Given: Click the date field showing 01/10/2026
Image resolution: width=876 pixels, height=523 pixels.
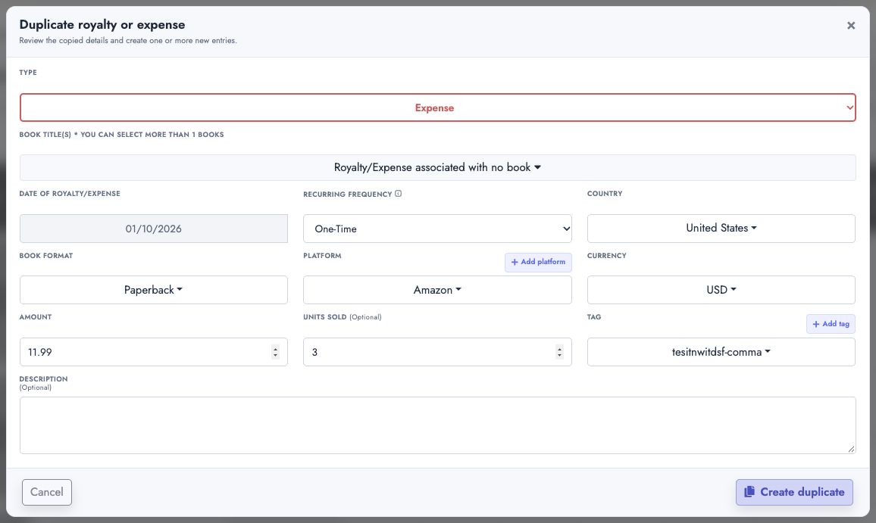Looking at the screenshot, I should pos(154,229).
